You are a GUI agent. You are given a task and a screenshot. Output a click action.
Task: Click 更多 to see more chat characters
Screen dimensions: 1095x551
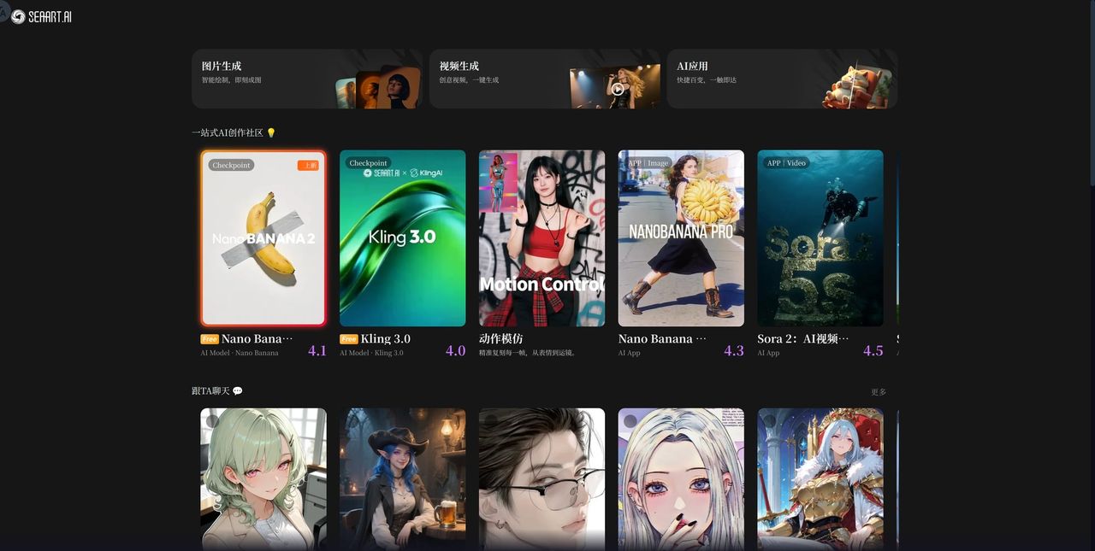point(879,392)
